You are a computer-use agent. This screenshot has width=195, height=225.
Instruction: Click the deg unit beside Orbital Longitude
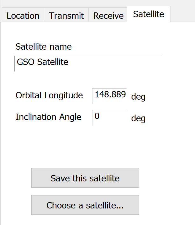[138, 97]
